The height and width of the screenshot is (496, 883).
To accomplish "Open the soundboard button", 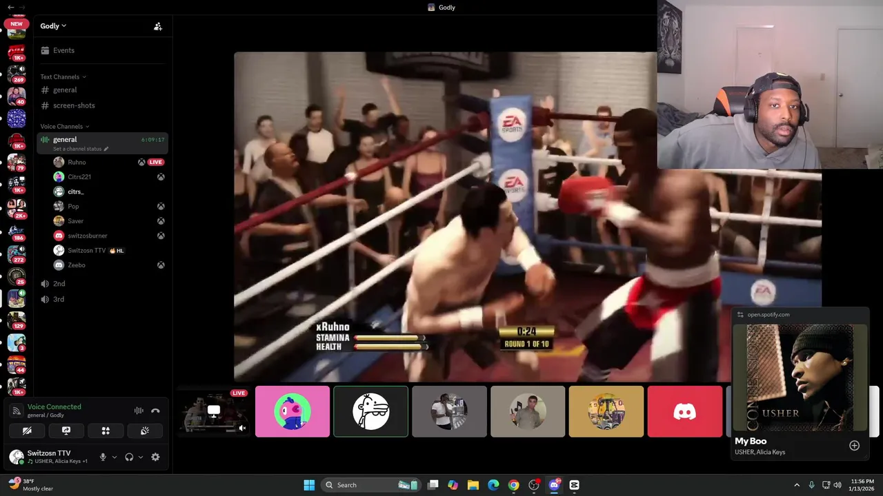I will click(145, 431).
